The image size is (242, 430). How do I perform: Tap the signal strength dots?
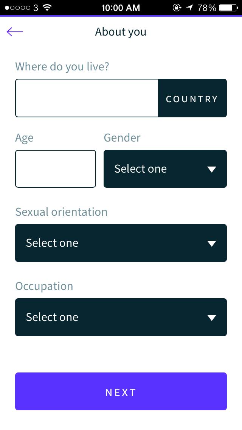click(18, 8)
